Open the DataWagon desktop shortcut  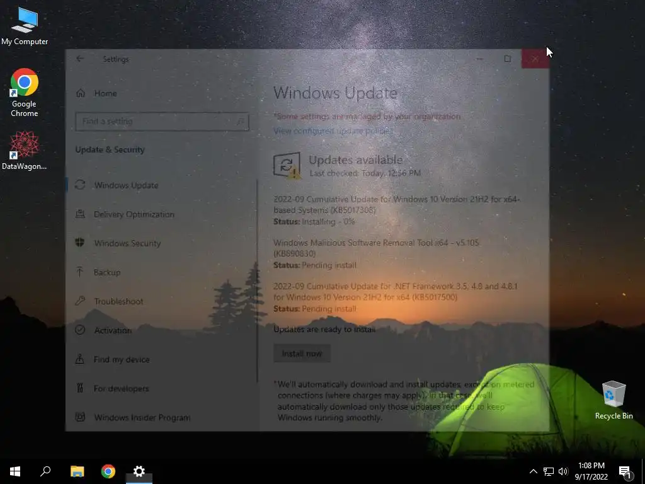pos(25,150)
